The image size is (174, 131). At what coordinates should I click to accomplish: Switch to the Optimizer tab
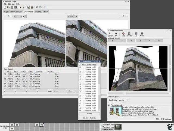click(38, 12)
